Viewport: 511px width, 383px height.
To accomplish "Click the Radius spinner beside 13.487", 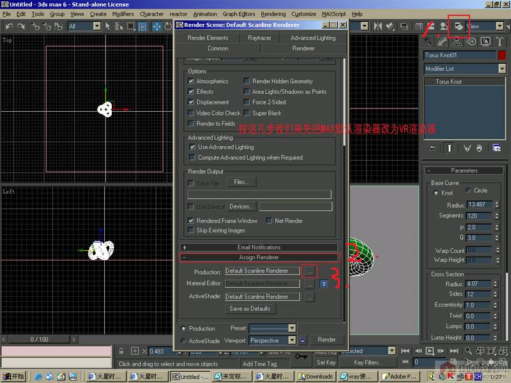I will tap(497, 204).
